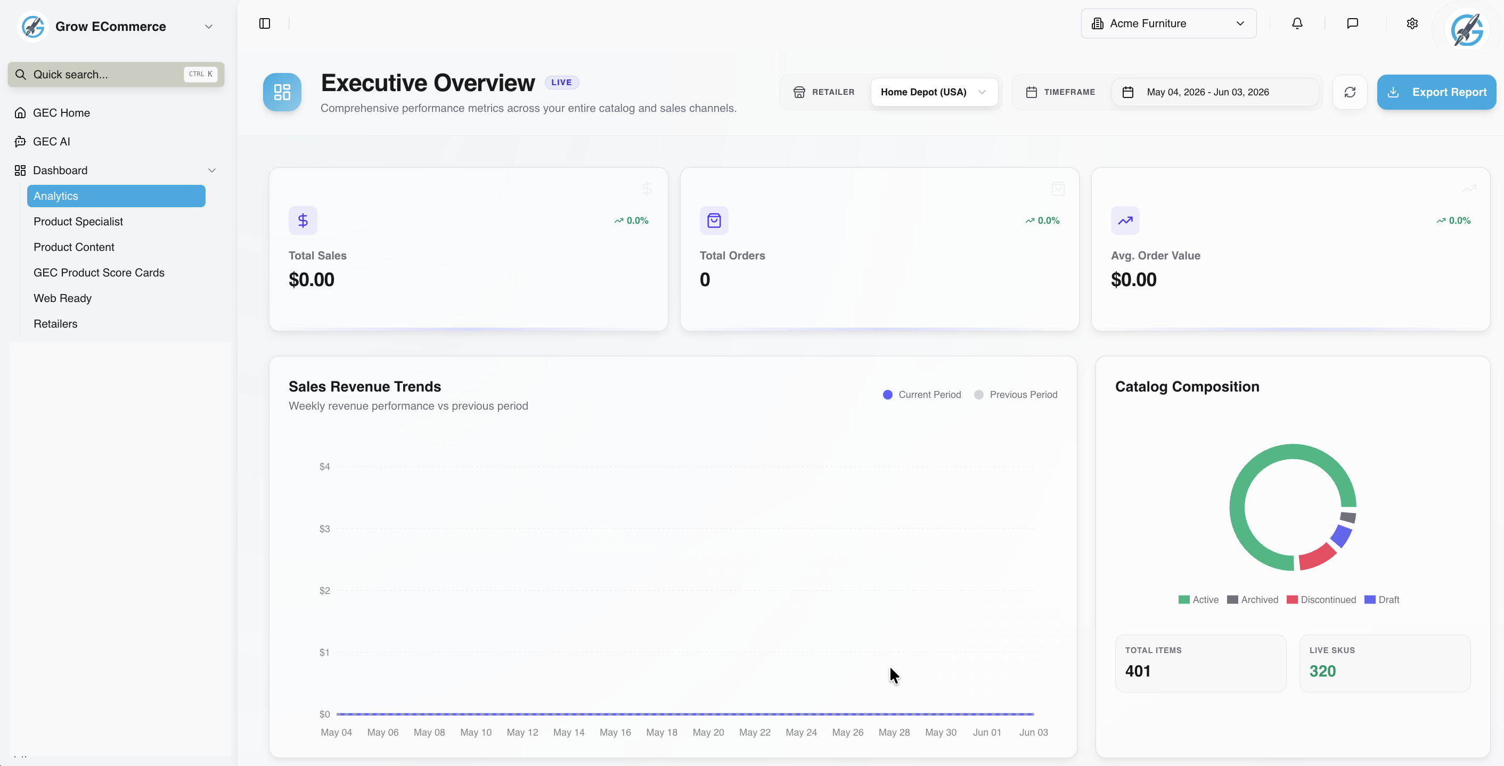Click the purple Draft donut segment
The image size is (1504, 766).
click(1341, 536)
